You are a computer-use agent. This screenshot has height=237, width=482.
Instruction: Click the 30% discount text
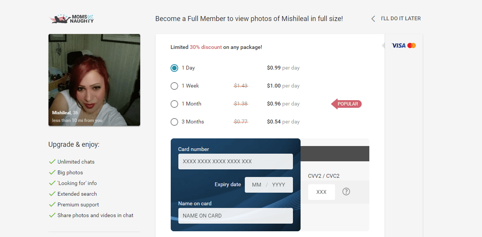pos(206,47)
